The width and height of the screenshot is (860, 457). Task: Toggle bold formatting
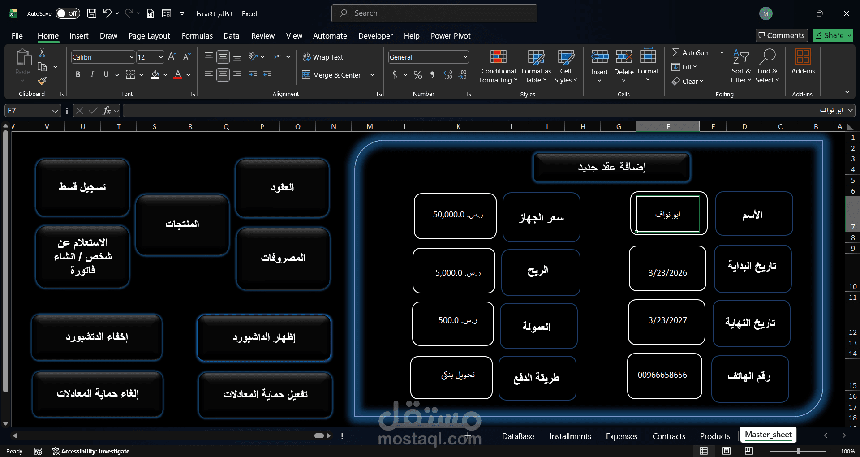[77, 74]
